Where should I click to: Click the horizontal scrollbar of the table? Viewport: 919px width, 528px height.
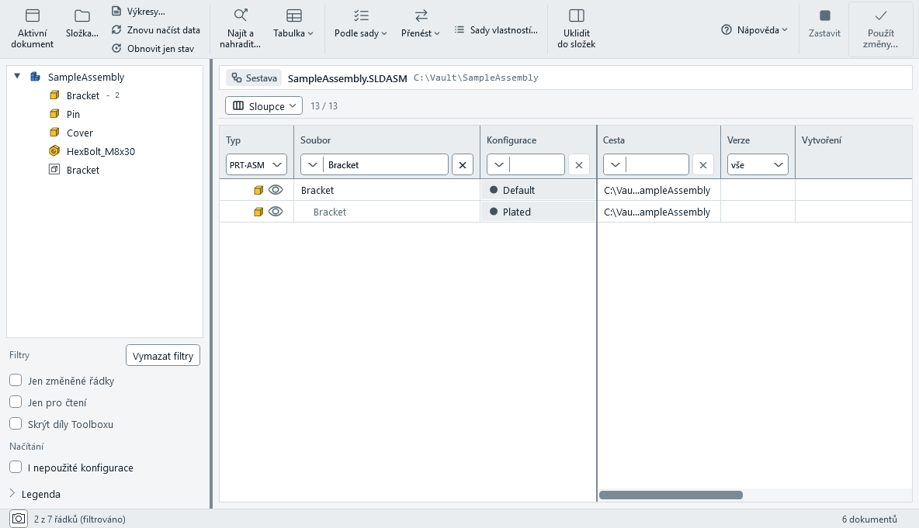pyautogui.click(x=671, y=495)
